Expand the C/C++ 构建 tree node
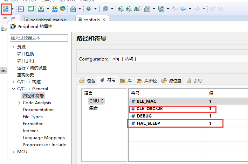 (x=13, y=82)
